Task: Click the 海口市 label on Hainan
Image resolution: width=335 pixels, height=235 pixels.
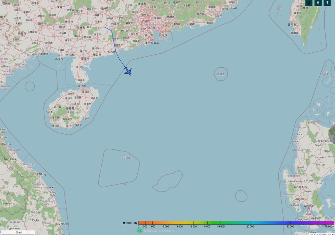Action: [82, 86]
